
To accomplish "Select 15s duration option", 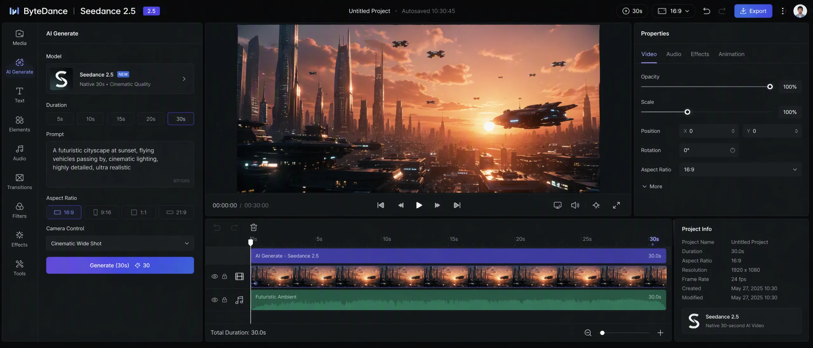I will tap(121, 119).
